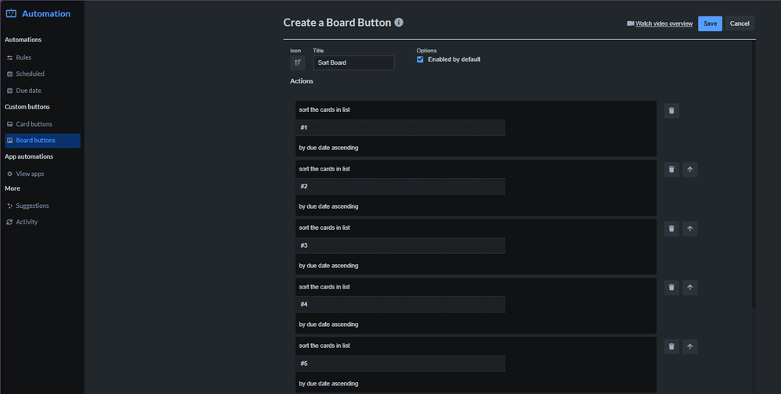Move the list #2 action up
This screenshot has height=394, width=781.
pyautogui.click(x=690, y=170)
